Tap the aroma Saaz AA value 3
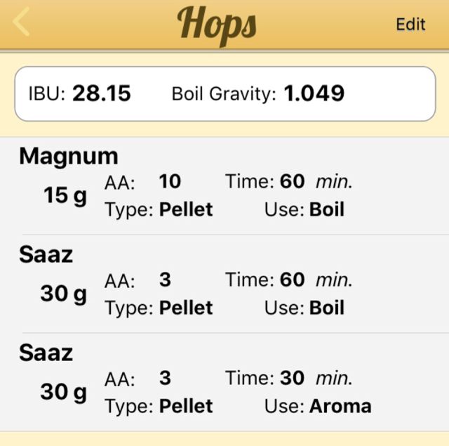The image size is (449, 446). 166,378
